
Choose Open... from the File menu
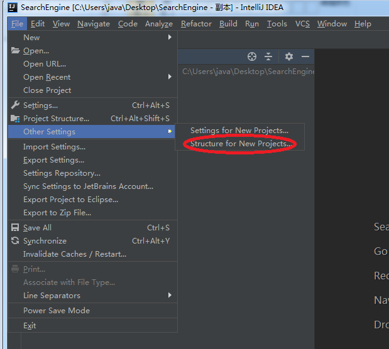[x=92, y=51]
